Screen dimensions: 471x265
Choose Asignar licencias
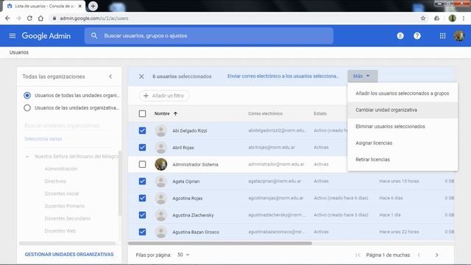[x=403, y=143]
